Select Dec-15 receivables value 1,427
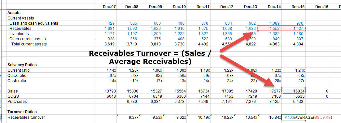Viewport: 341px width, 123px height. coord(293,29)
